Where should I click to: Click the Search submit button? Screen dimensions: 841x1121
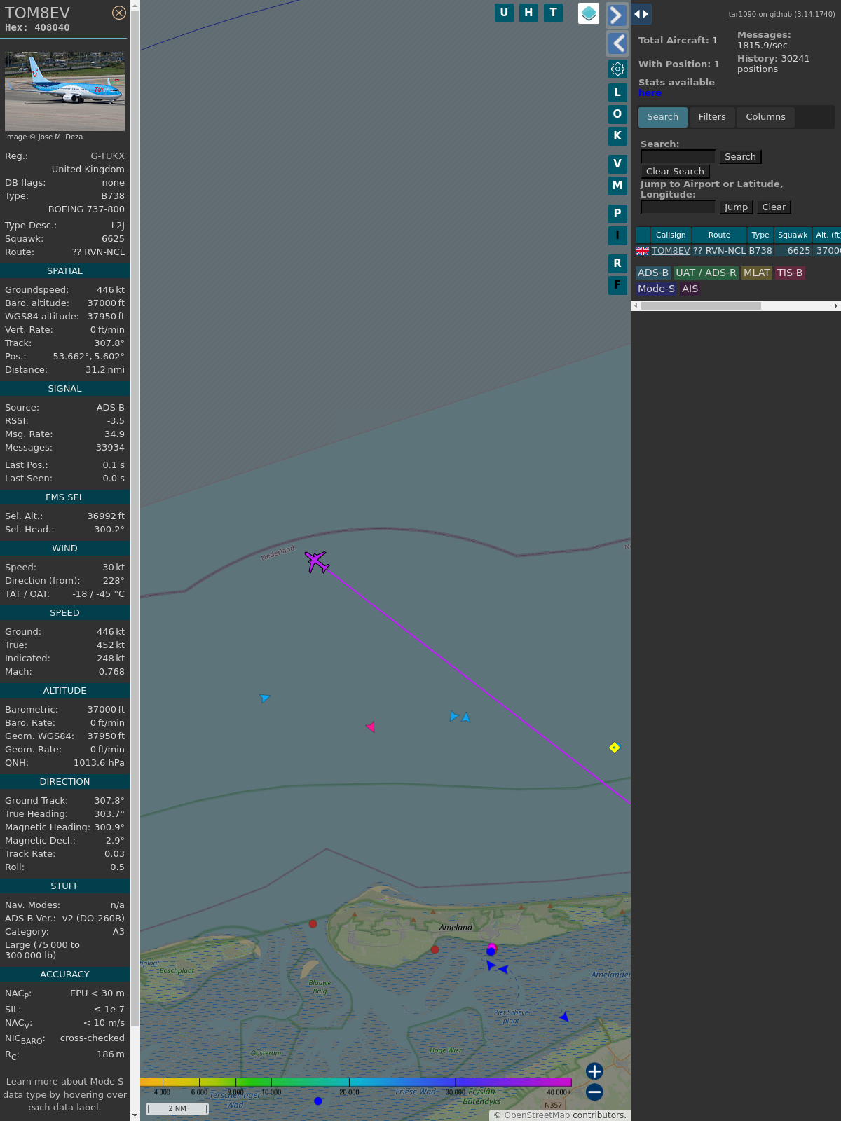pyautogui.click(x=740, y=157)
